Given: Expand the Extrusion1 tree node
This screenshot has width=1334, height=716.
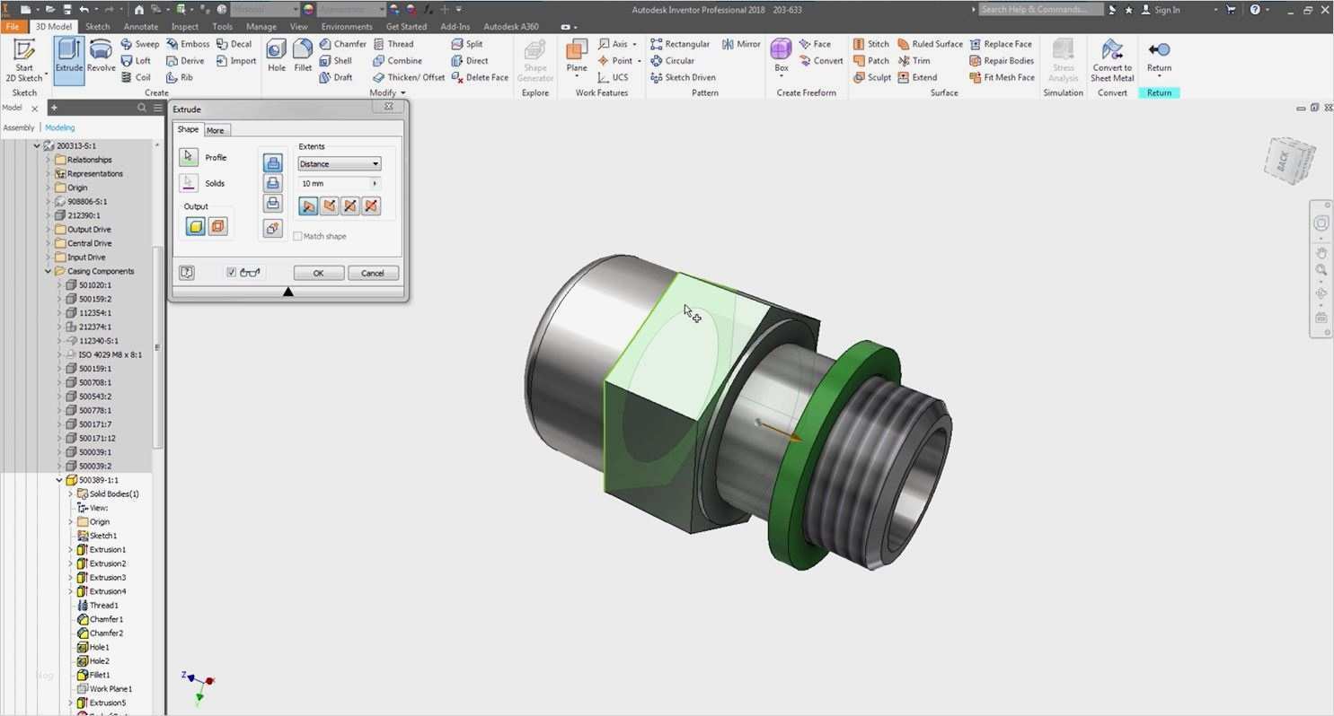Looking at the screenshot, I should tap(71, 550).
